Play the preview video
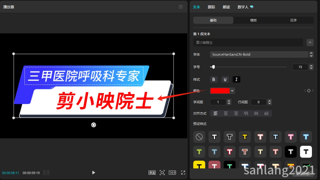The height and width of the screenshot is (180, 320). (94, 173)
